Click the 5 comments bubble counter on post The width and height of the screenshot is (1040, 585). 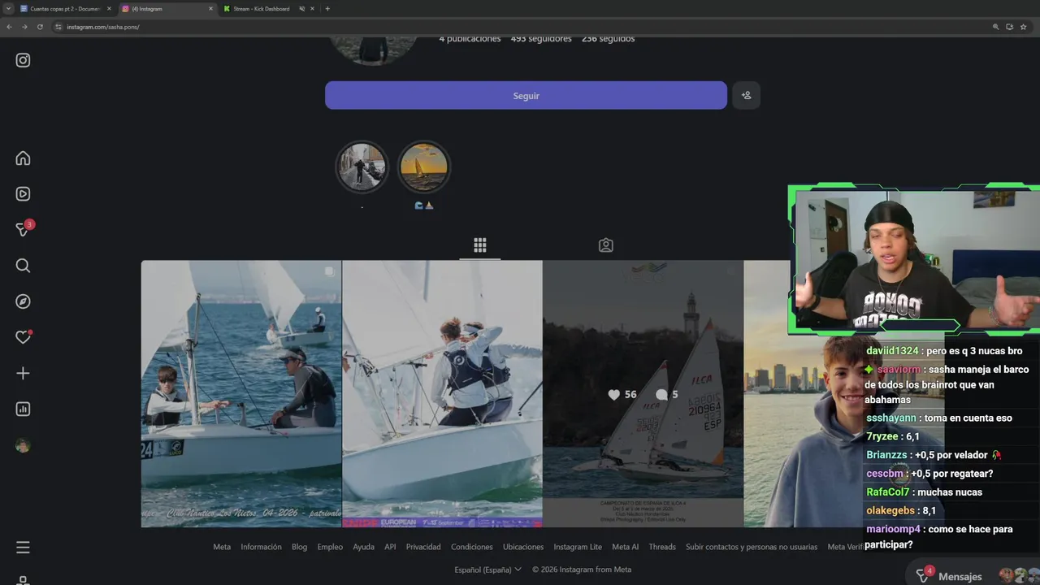(x=667, y=394)
